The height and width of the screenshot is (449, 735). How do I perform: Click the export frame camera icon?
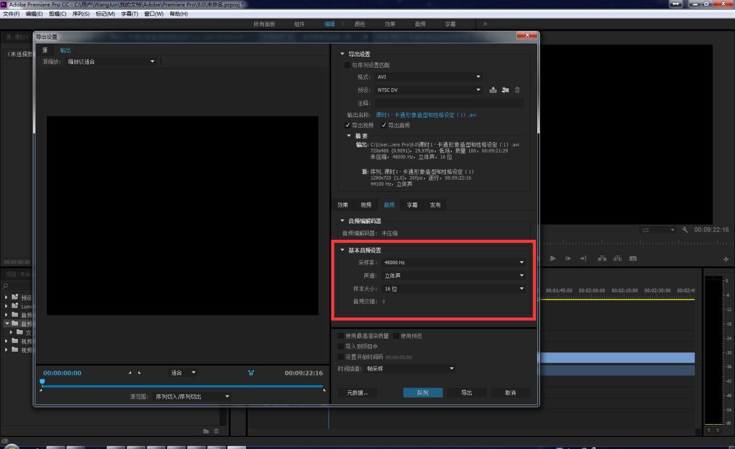(633, 258)
